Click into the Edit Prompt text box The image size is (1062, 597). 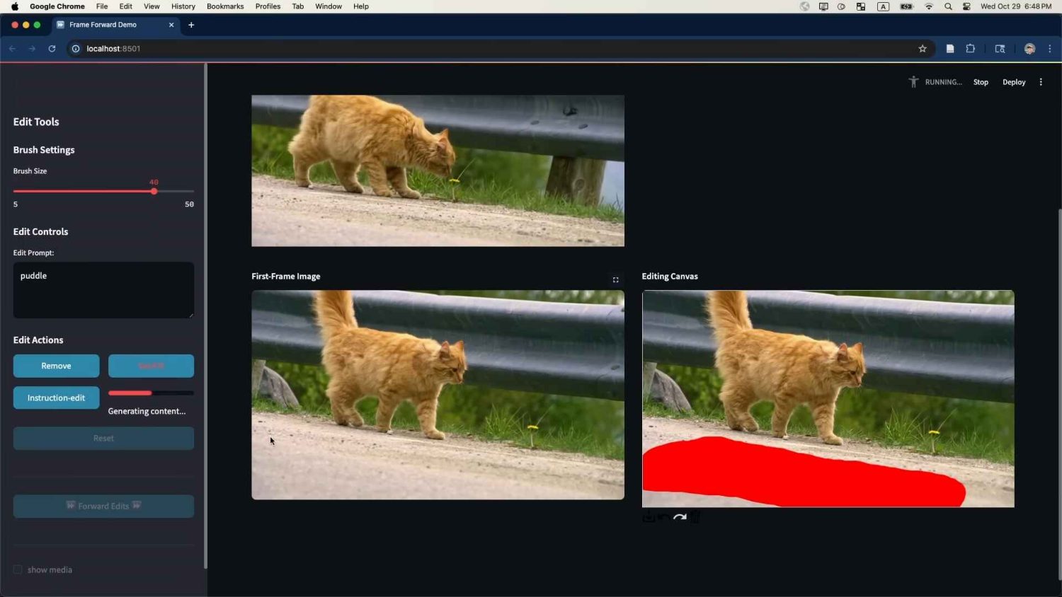coord(103,290)
